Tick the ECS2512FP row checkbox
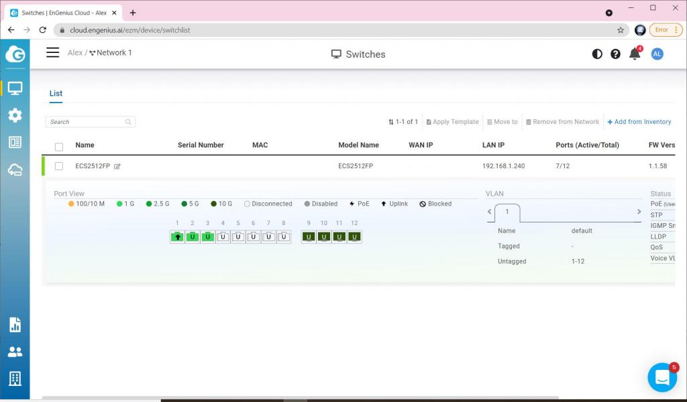687x402 pixels. [59, 166]
